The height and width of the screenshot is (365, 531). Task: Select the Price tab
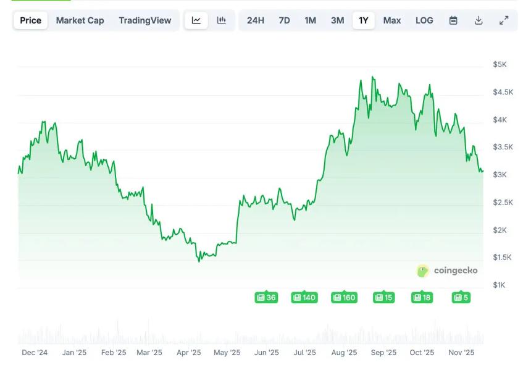[x=30, y=20]
